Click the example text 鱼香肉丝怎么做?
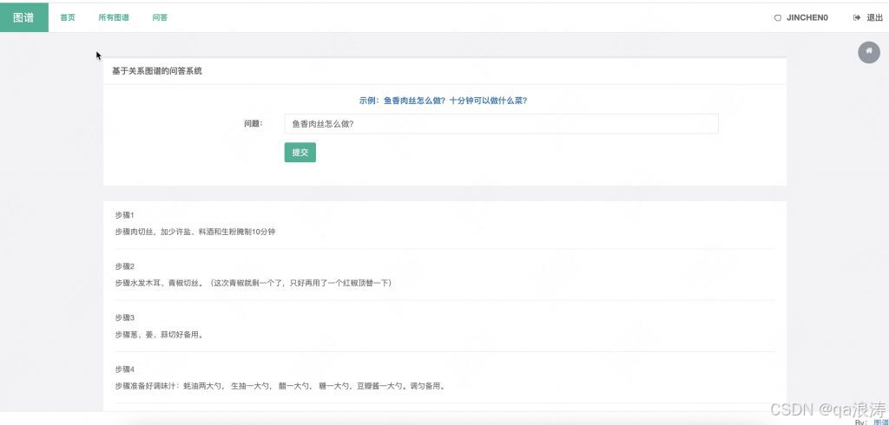Image resolution: width=889 pixels, height=425 pixels. point(414,101)
